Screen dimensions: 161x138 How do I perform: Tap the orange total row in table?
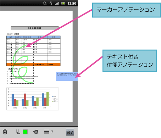tap(33, 65)
